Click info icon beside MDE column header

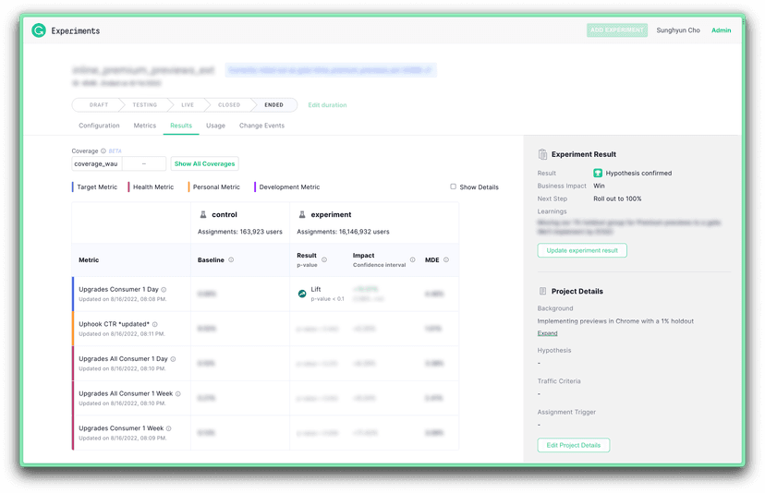[x=446, y=260]
